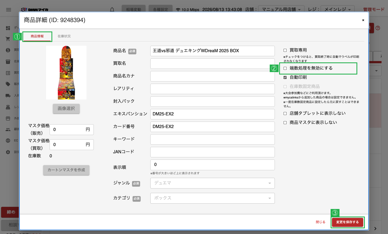Click the 変更を保存する button

pyautogui.click(x=348, y=222)
